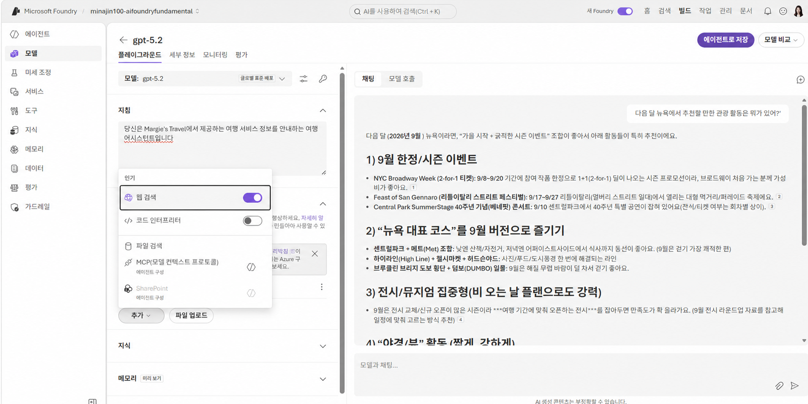Open 평가 in the left sidebar
Screen dimensions: 808x404
53,187
